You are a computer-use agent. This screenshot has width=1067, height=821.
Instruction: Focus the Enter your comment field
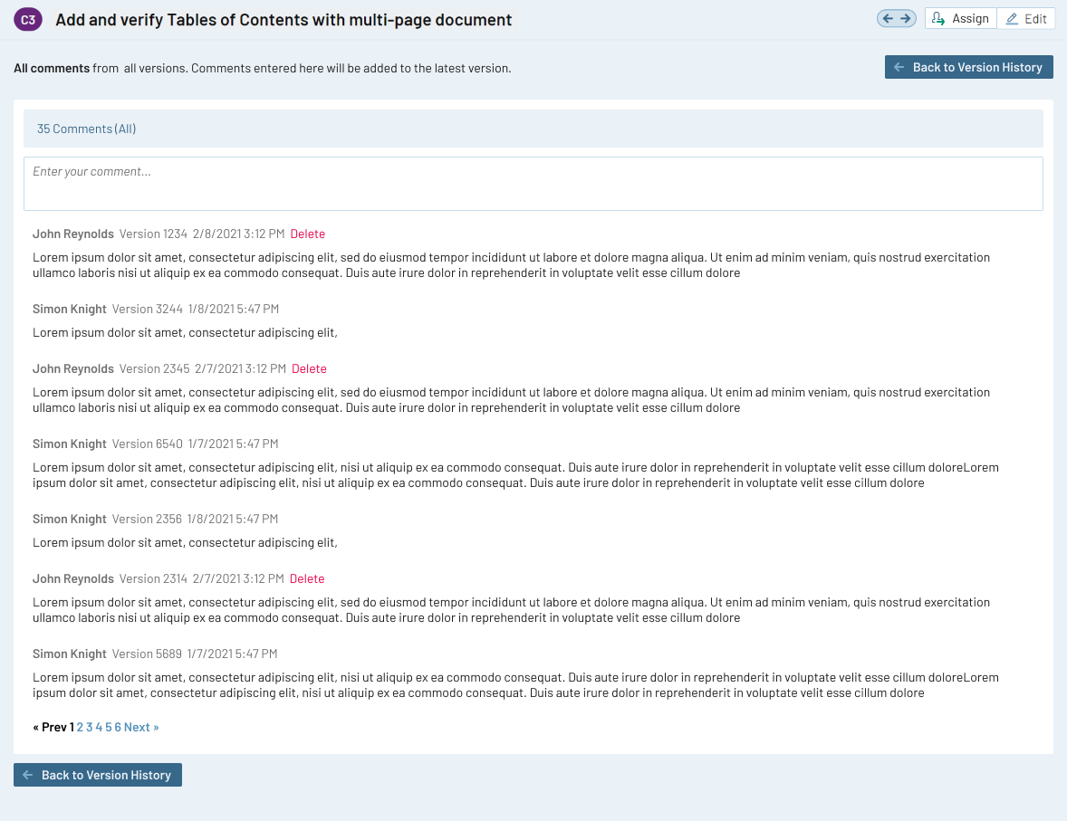[533, 184]
